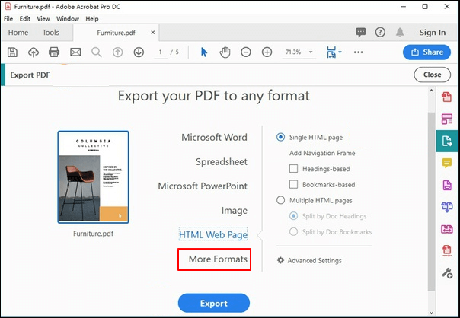This screenshot has width=460, height=318.
Task: Zoom in with plus icon
Action: tap(267, 52)
